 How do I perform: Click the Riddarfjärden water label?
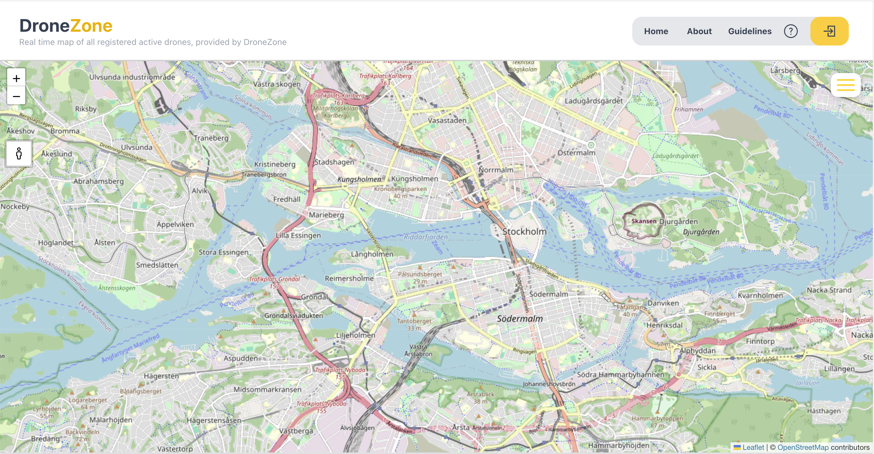pos(426,237)
